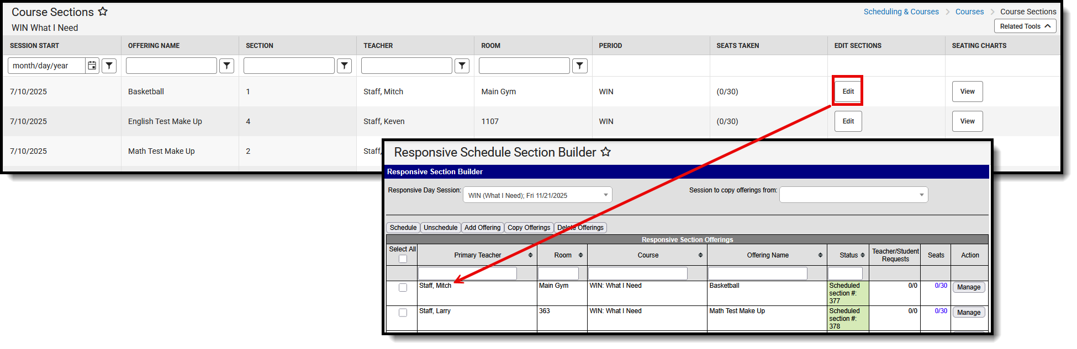The height and width of the screenshot is (349, 1077).
Task: Open the Responsive Day Session dropdown
Action: click(x=537, y=195)
